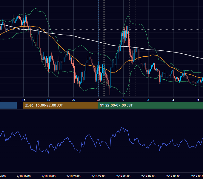Screen dimensions: 203x179
Task: Click the 16 hour label on upper axis
Action: [24, 100]
